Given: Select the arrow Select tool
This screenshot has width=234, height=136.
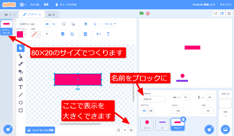Looking at the screenshot, I should [20, 48].
